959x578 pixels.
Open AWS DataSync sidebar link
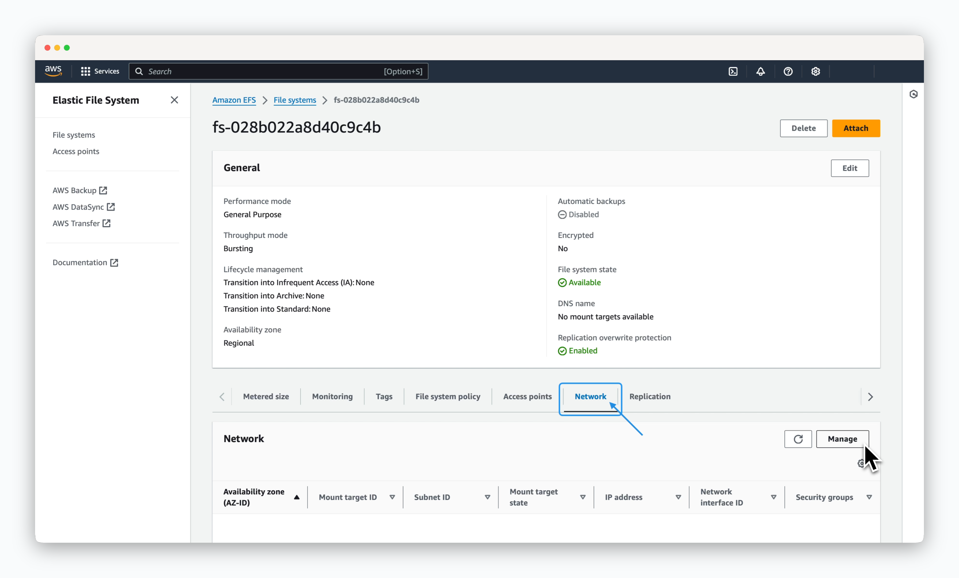[x=84, y=207]
